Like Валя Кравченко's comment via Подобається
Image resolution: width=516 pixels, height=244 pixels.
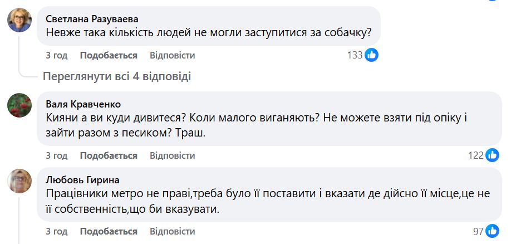tap(109, 155)
